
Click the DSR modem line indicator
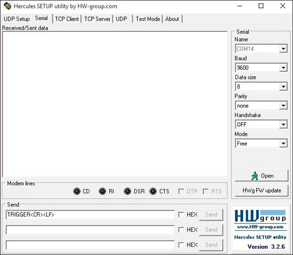(x=127, y=191)
